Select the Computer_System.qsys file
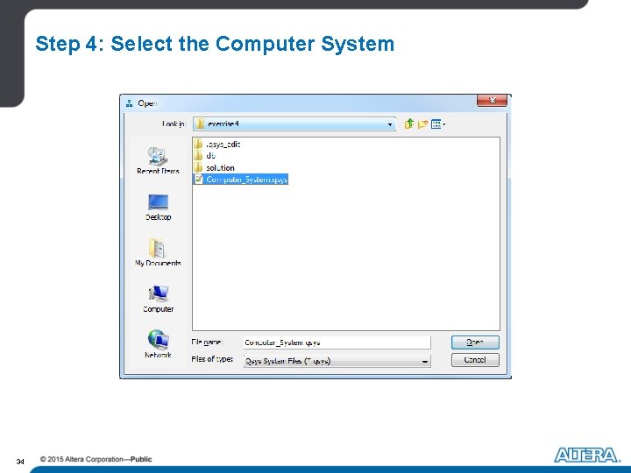631x473 pixels. [x=241, y=180]
